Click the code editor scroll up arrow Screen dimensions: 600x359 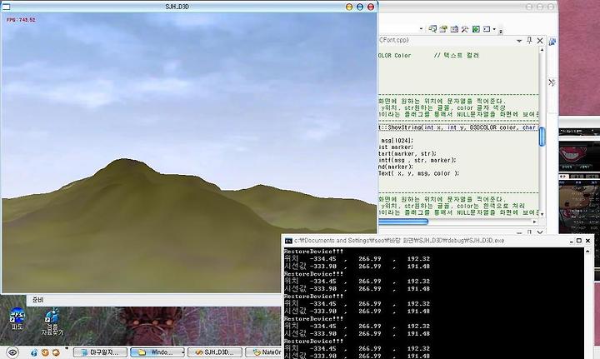542,50
